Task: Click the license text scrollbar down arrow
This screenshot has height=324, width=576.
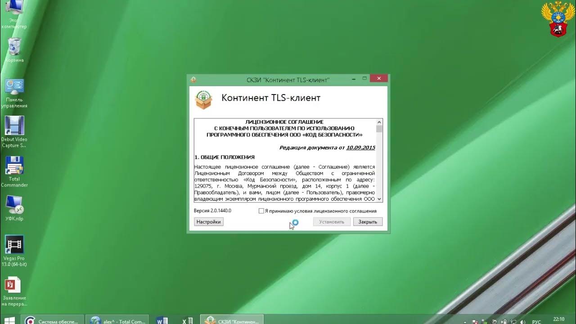Action: (x=379, y=198)
